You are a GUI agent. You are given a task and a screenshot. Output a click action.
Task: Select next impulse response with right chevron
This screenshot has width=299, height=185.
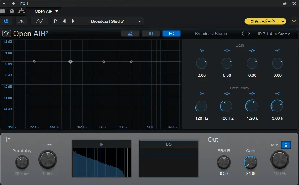click(249, 34)
